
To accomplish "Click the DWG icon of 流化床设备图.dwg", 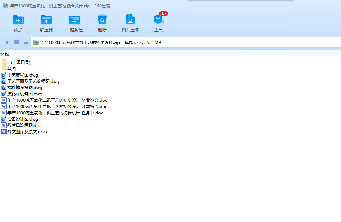I will (4, 94).
